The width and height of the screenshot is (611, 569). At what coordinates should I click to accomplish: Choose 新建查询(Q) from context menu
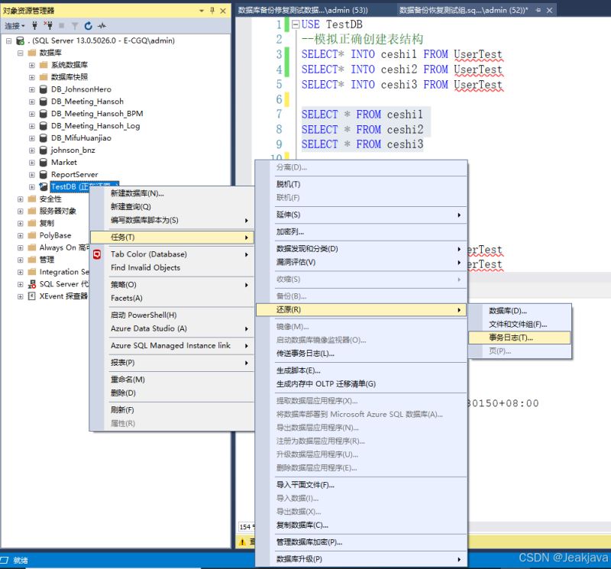[x=172, y=206]
